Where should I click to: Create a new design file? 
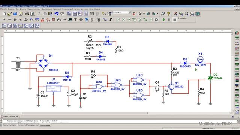coord(4,14)
